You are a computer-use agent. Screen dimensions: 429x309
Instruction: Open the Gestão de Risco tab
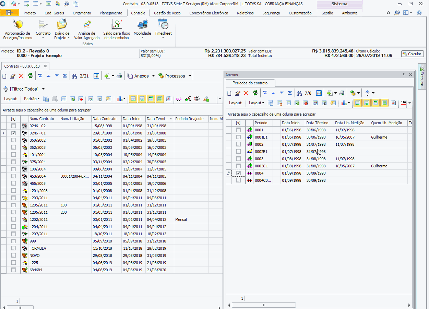167,13
